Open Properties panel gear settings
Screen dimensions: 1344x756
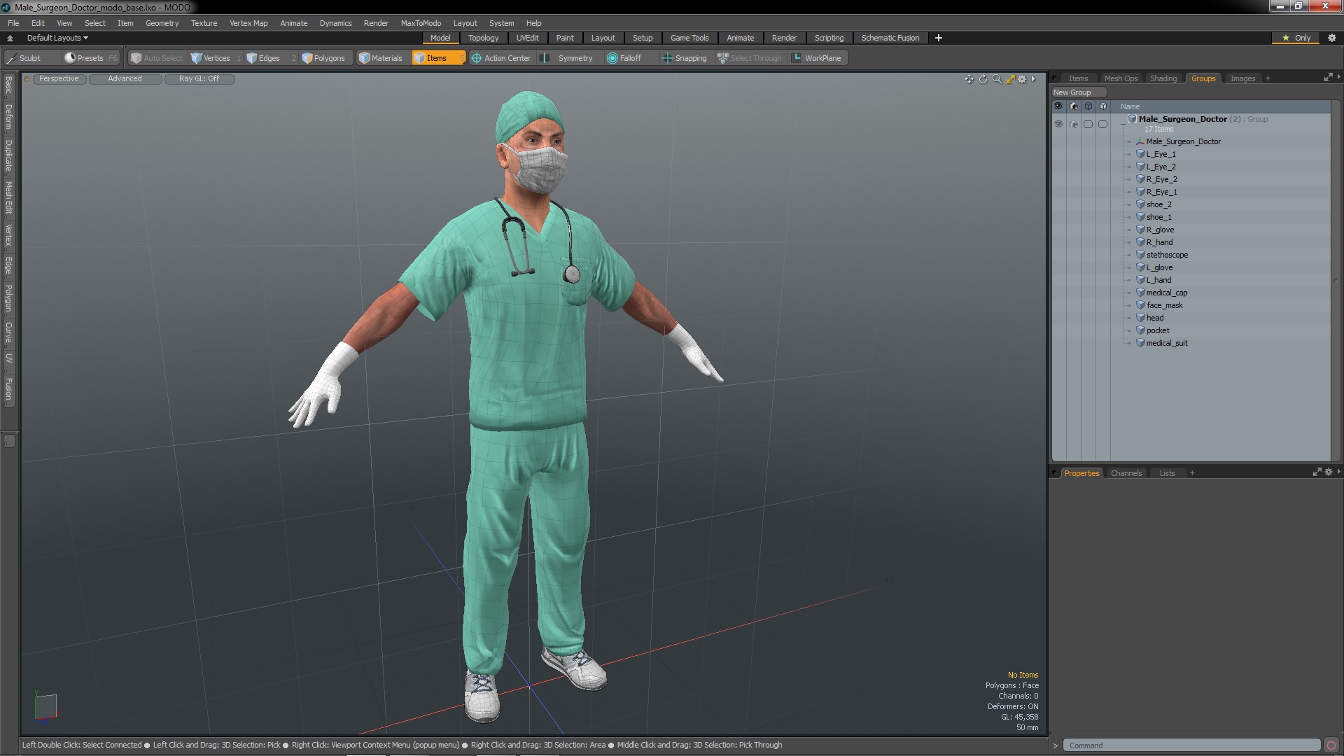[x=1328, y=472]
